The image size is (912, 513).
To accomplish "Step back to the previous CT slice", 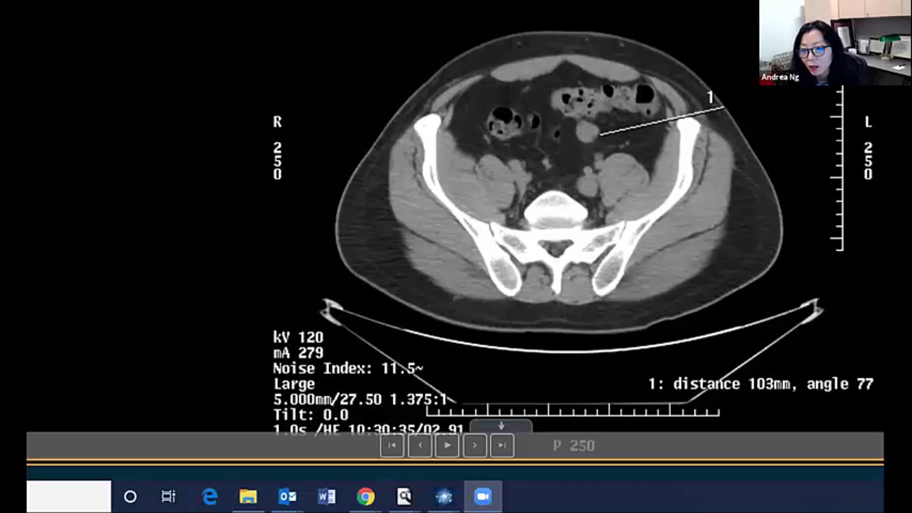I will pyautogui.click(x=420, y=446).
